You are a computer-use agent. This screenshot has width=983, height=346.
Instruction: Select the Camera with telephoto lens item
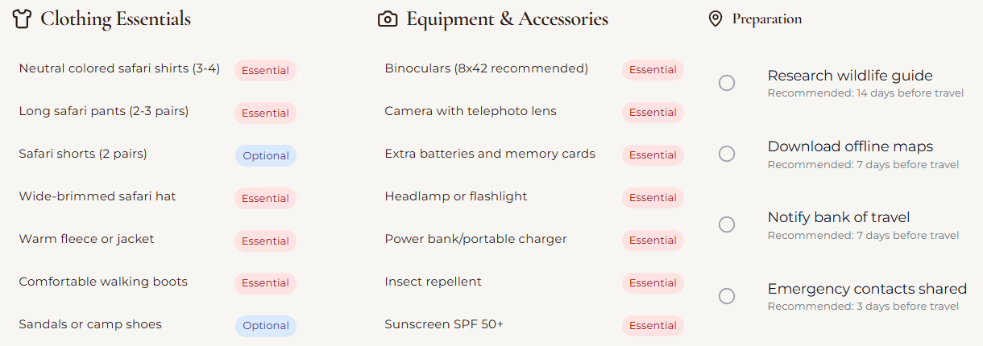[x=471, y=111]
